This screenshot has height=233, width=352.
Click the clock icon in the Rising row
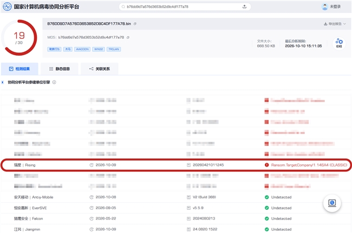point(92,165)
